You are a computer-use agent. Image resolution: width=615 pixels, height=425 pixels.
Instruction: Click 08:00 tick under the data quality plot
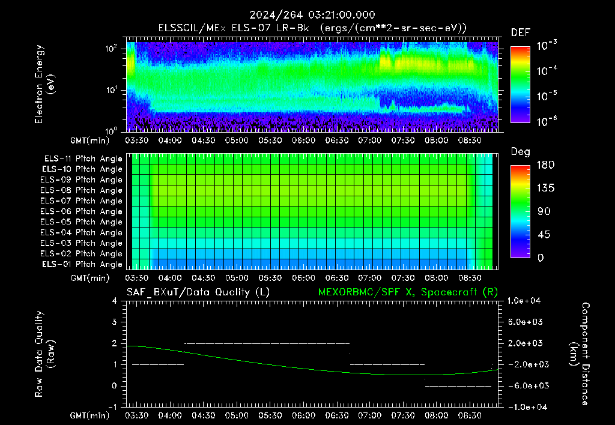436,415
